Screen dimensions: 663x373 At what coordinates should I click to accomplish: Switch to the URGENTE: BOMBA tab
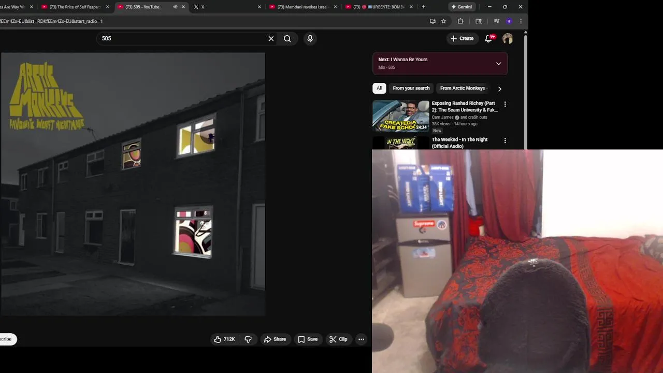click(379, 7)
